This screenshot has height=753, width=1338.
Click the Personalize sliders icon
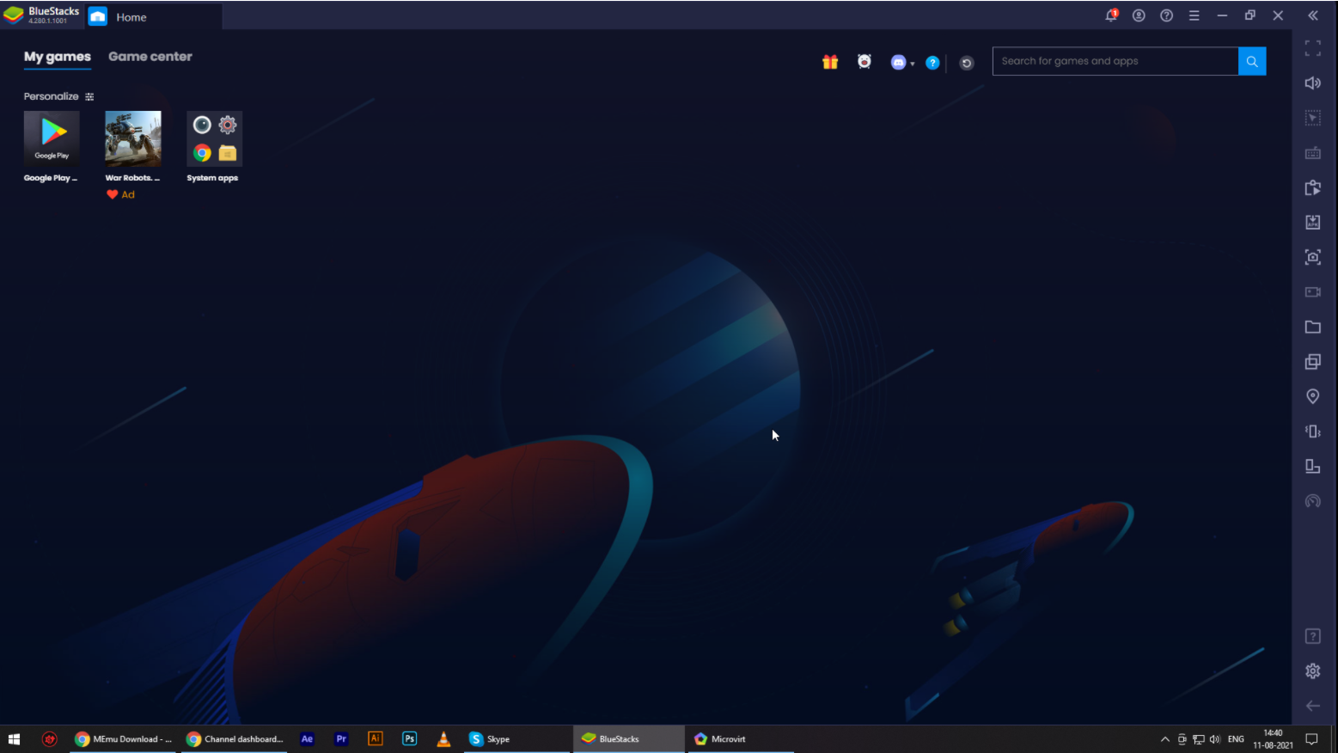89,97
